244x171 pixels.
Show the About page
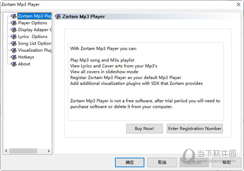24,64
